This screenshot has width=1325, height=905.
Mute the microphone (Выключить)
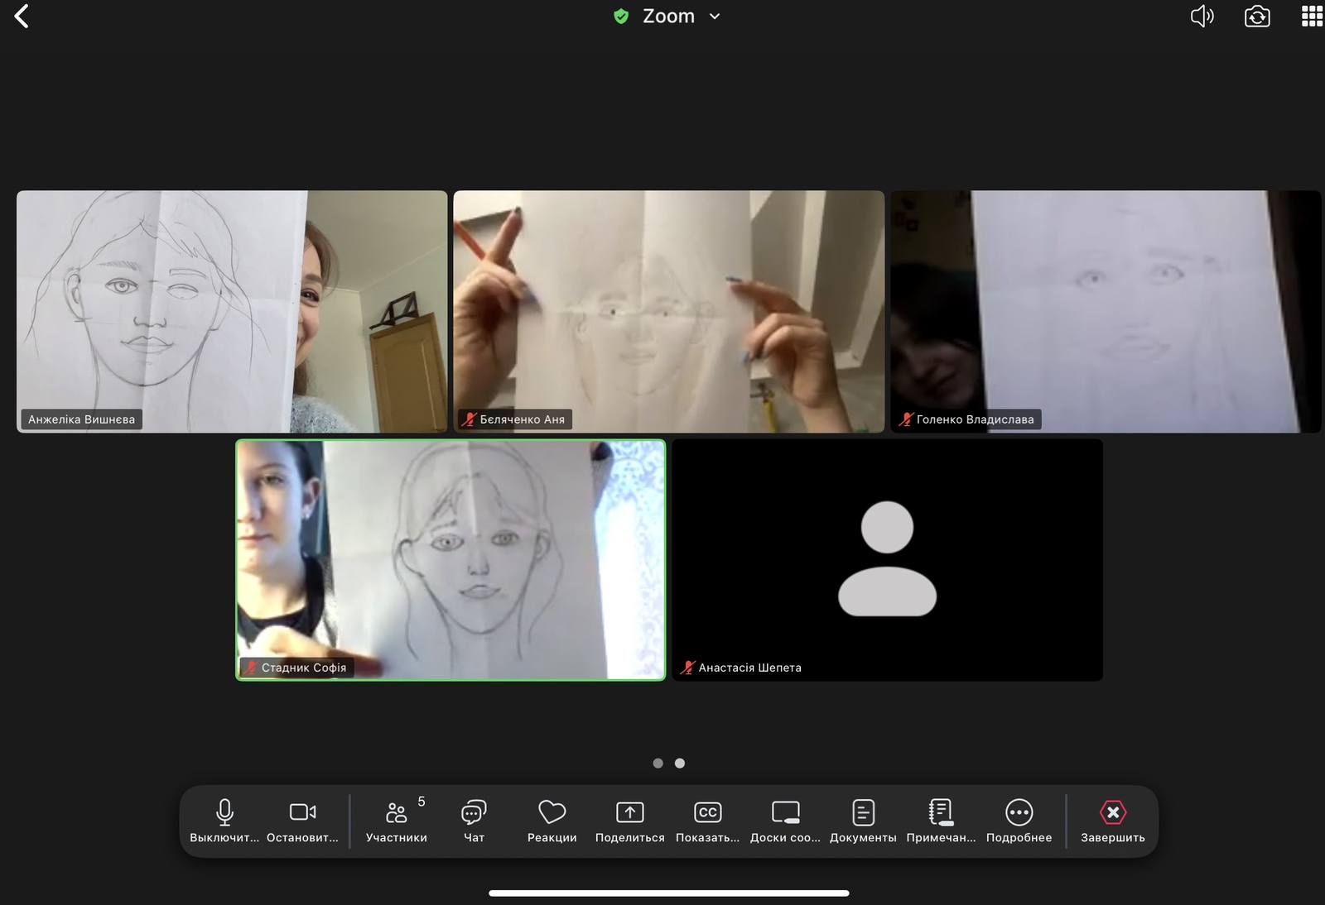224,819
